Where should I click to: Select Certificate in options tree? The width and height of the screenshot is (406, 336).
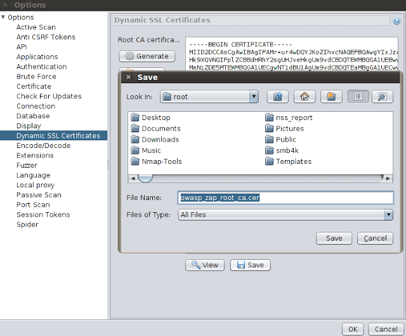point(34,86)
